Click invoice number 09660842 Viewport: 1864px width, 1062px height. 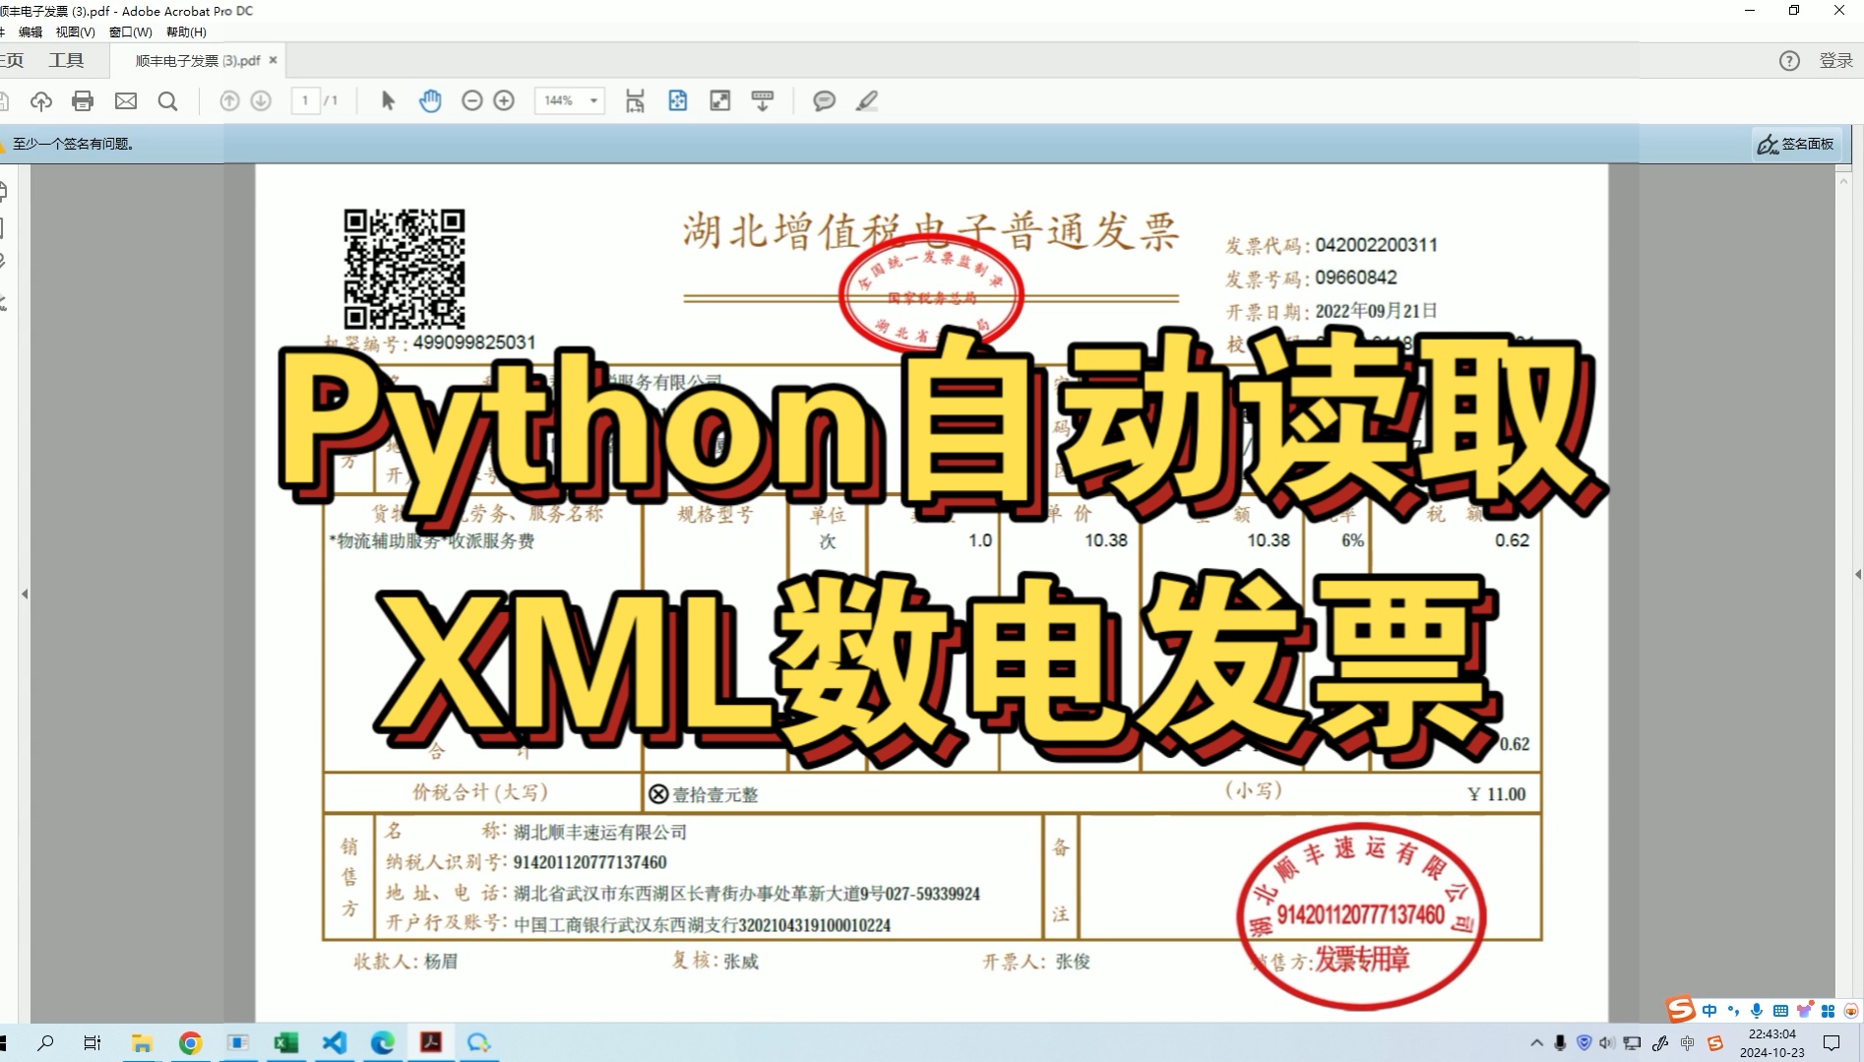pos(1356,278)
